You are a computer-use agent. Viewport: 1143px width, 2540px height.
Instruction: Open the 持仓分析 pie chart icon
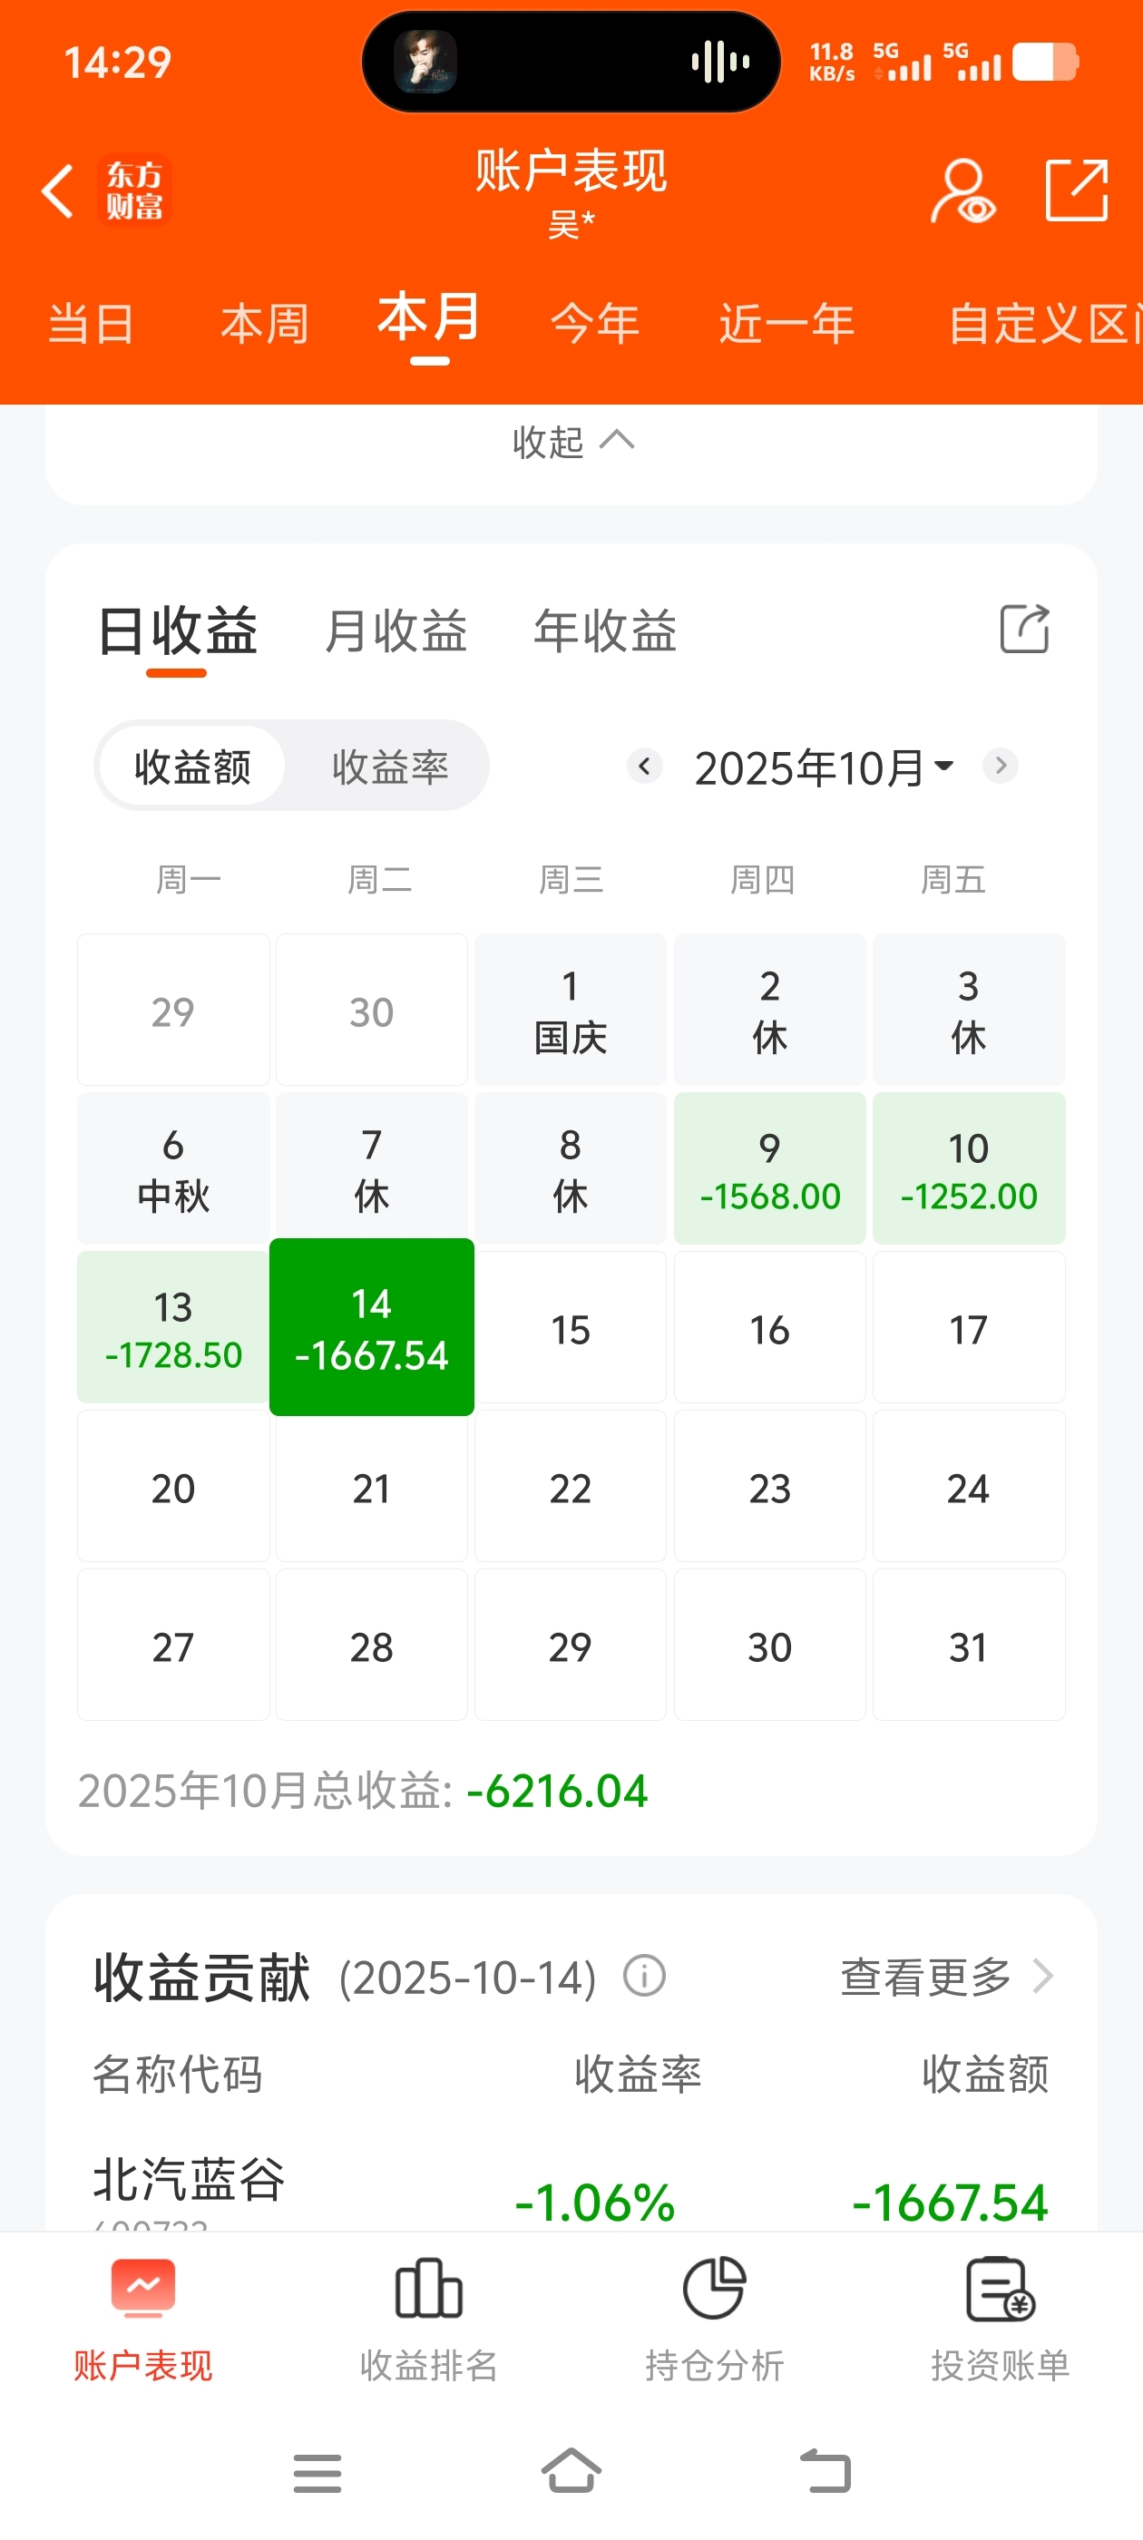pyautogui.click(x=714, y=2290)
